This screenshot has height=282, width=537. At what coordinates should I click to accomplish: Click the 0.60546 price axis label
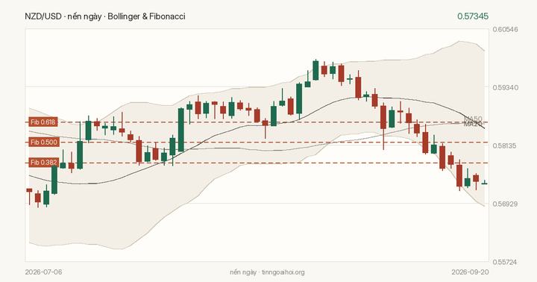click(x=505, y=29)
